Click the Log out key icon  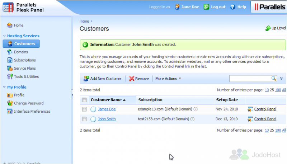tap(206, 7)
